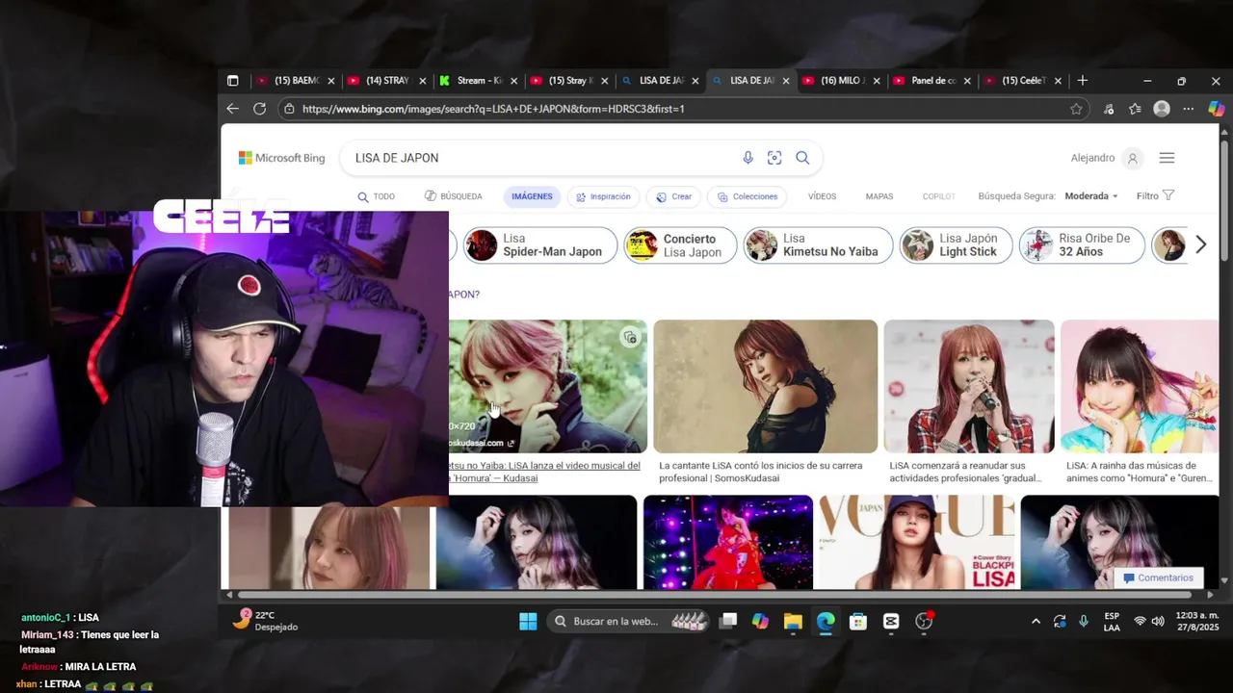The image size is (1233, 693).
Task: Switch to the Panel de control browser tab
Action: point(931,81)
